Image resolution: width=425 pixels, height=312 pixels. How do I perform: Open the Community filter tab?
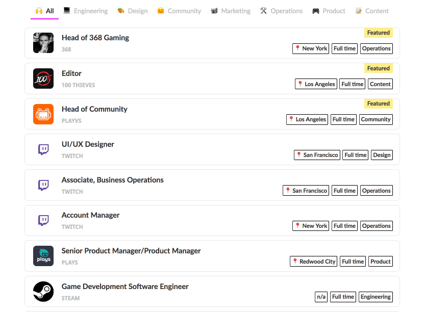179,11
